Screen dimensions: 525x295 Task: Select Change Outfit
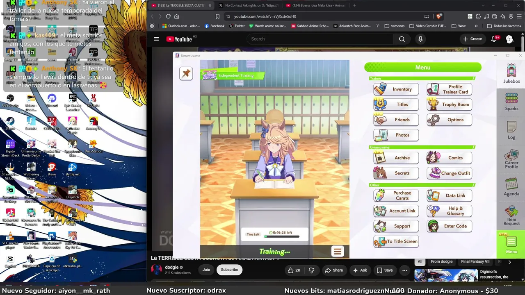tap(450, 173)
